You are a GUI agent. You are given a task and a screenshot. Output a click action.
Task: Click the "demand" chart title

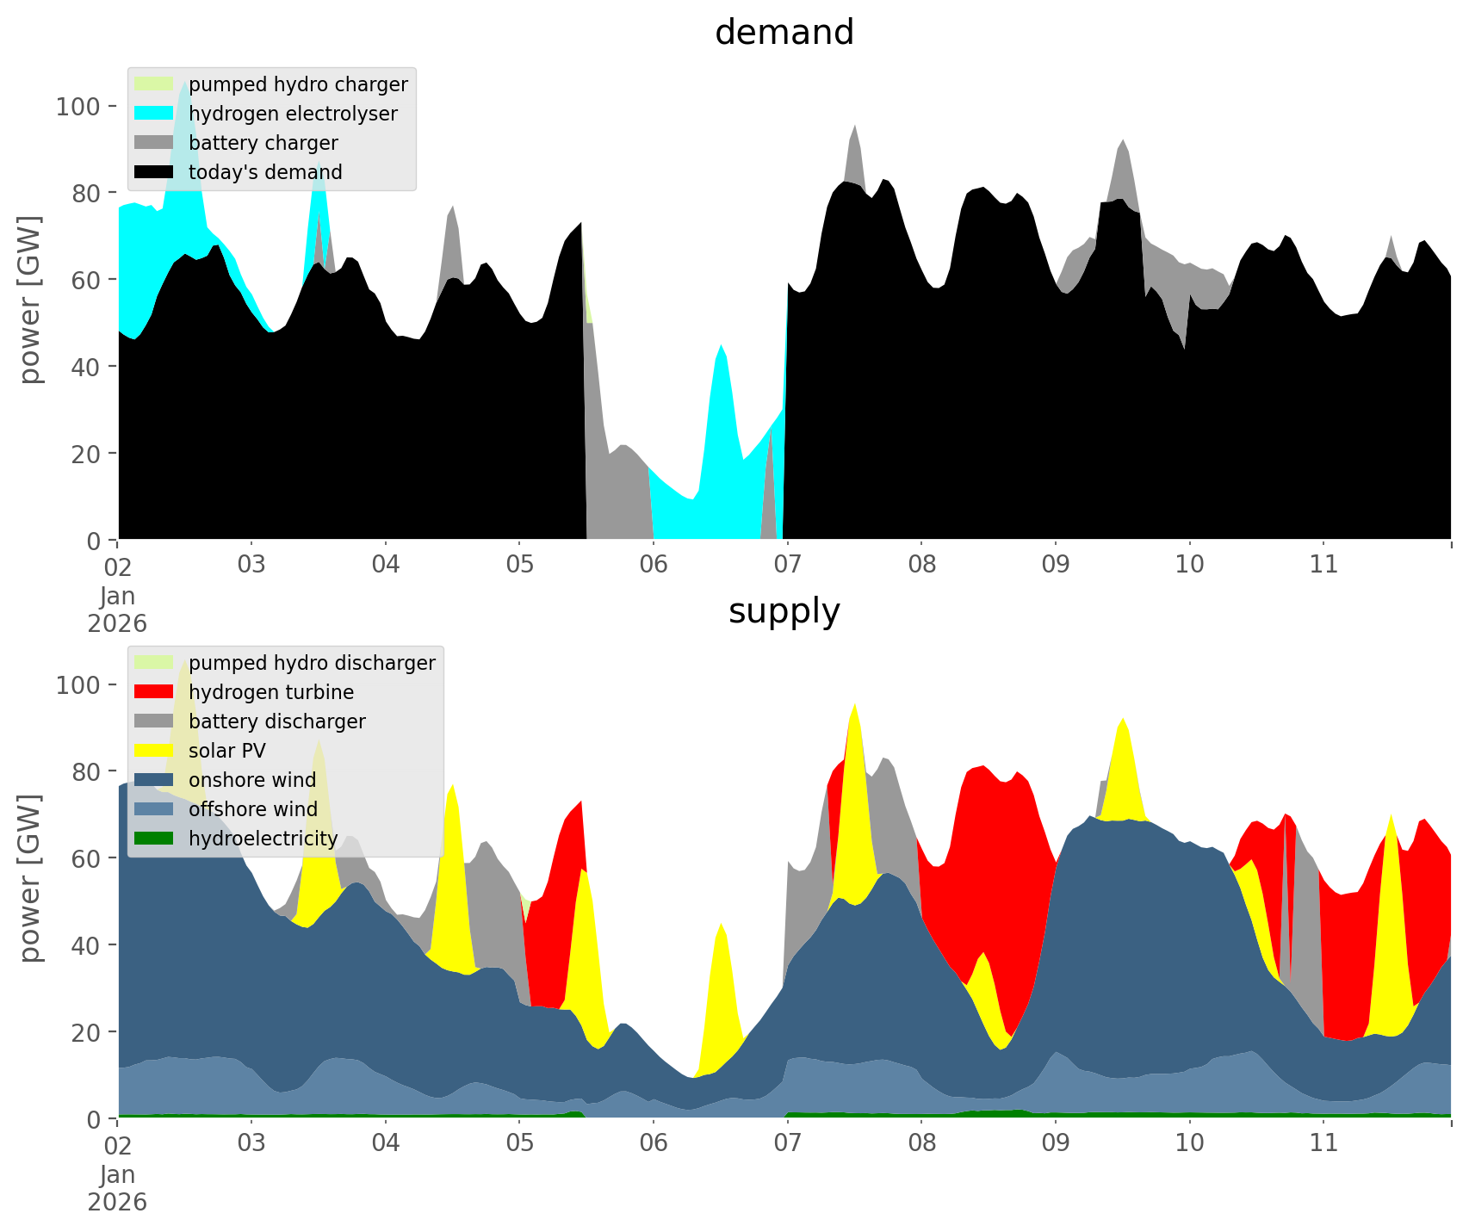point(784,33)
